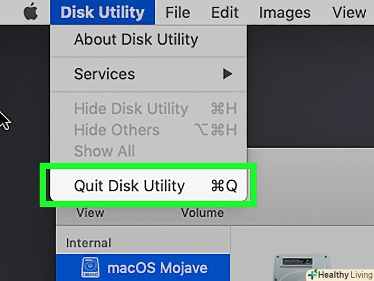Click the Volume toolbar label
The height and width of the screenshot is (281, 374).
[202, 213]
